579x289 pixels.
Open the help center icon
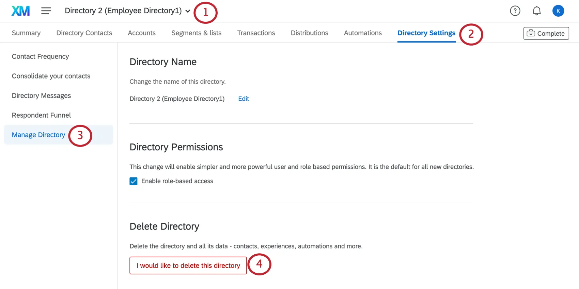pos(515,11)
